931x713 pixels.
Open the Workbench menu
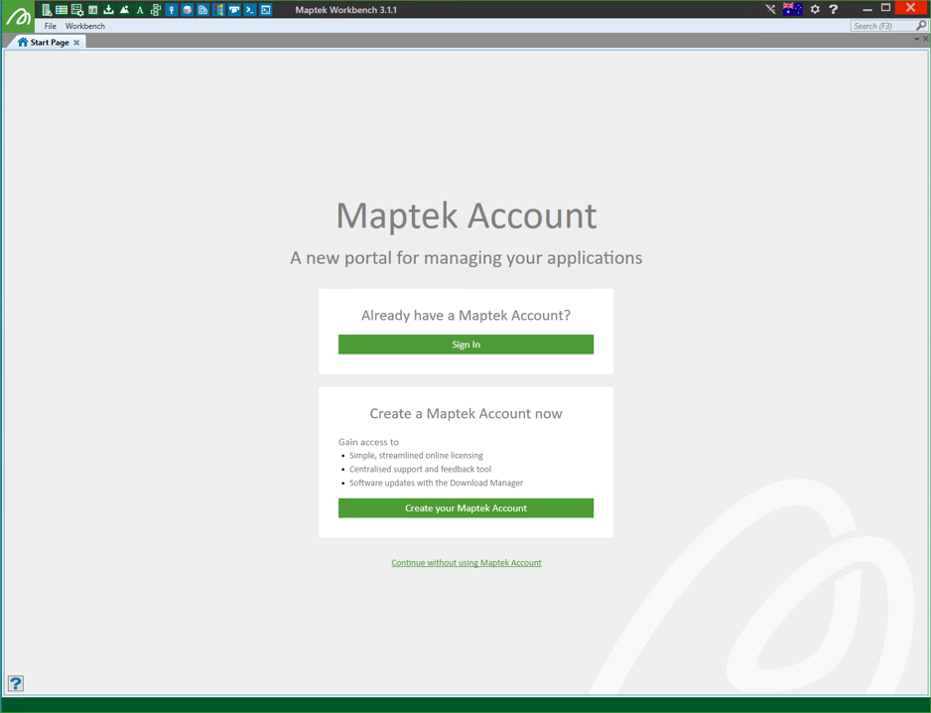pyautogui.click(x=85, y=26)
